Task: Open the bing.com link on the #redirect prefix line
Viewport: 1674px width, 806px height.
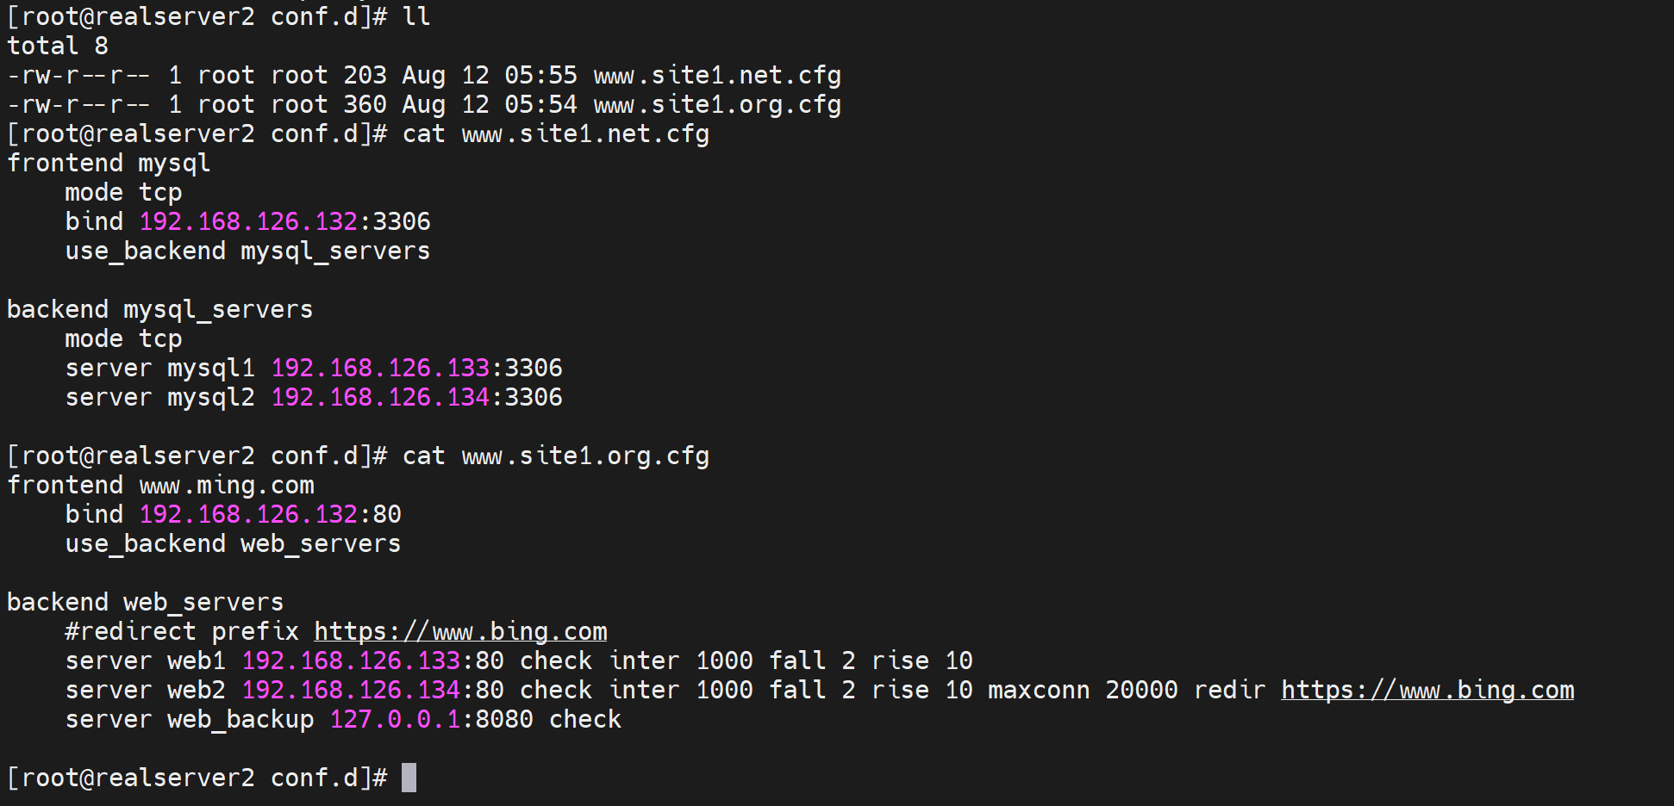Action: tap(460, 631)
